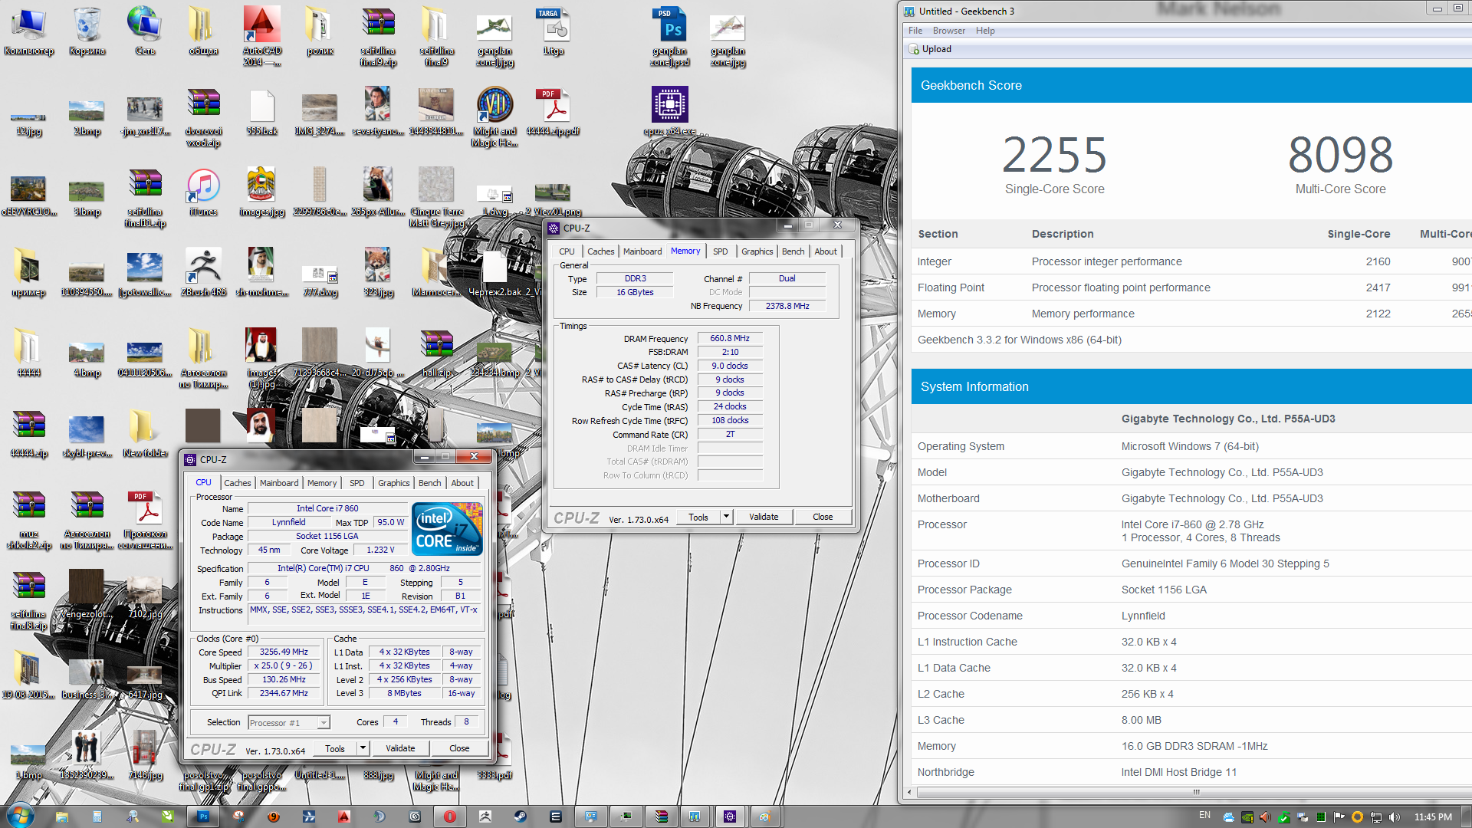Click Close button in the lower CPU-Z window
The width and height of the screenshot is (1472, 828).
[x=459, y=748]
